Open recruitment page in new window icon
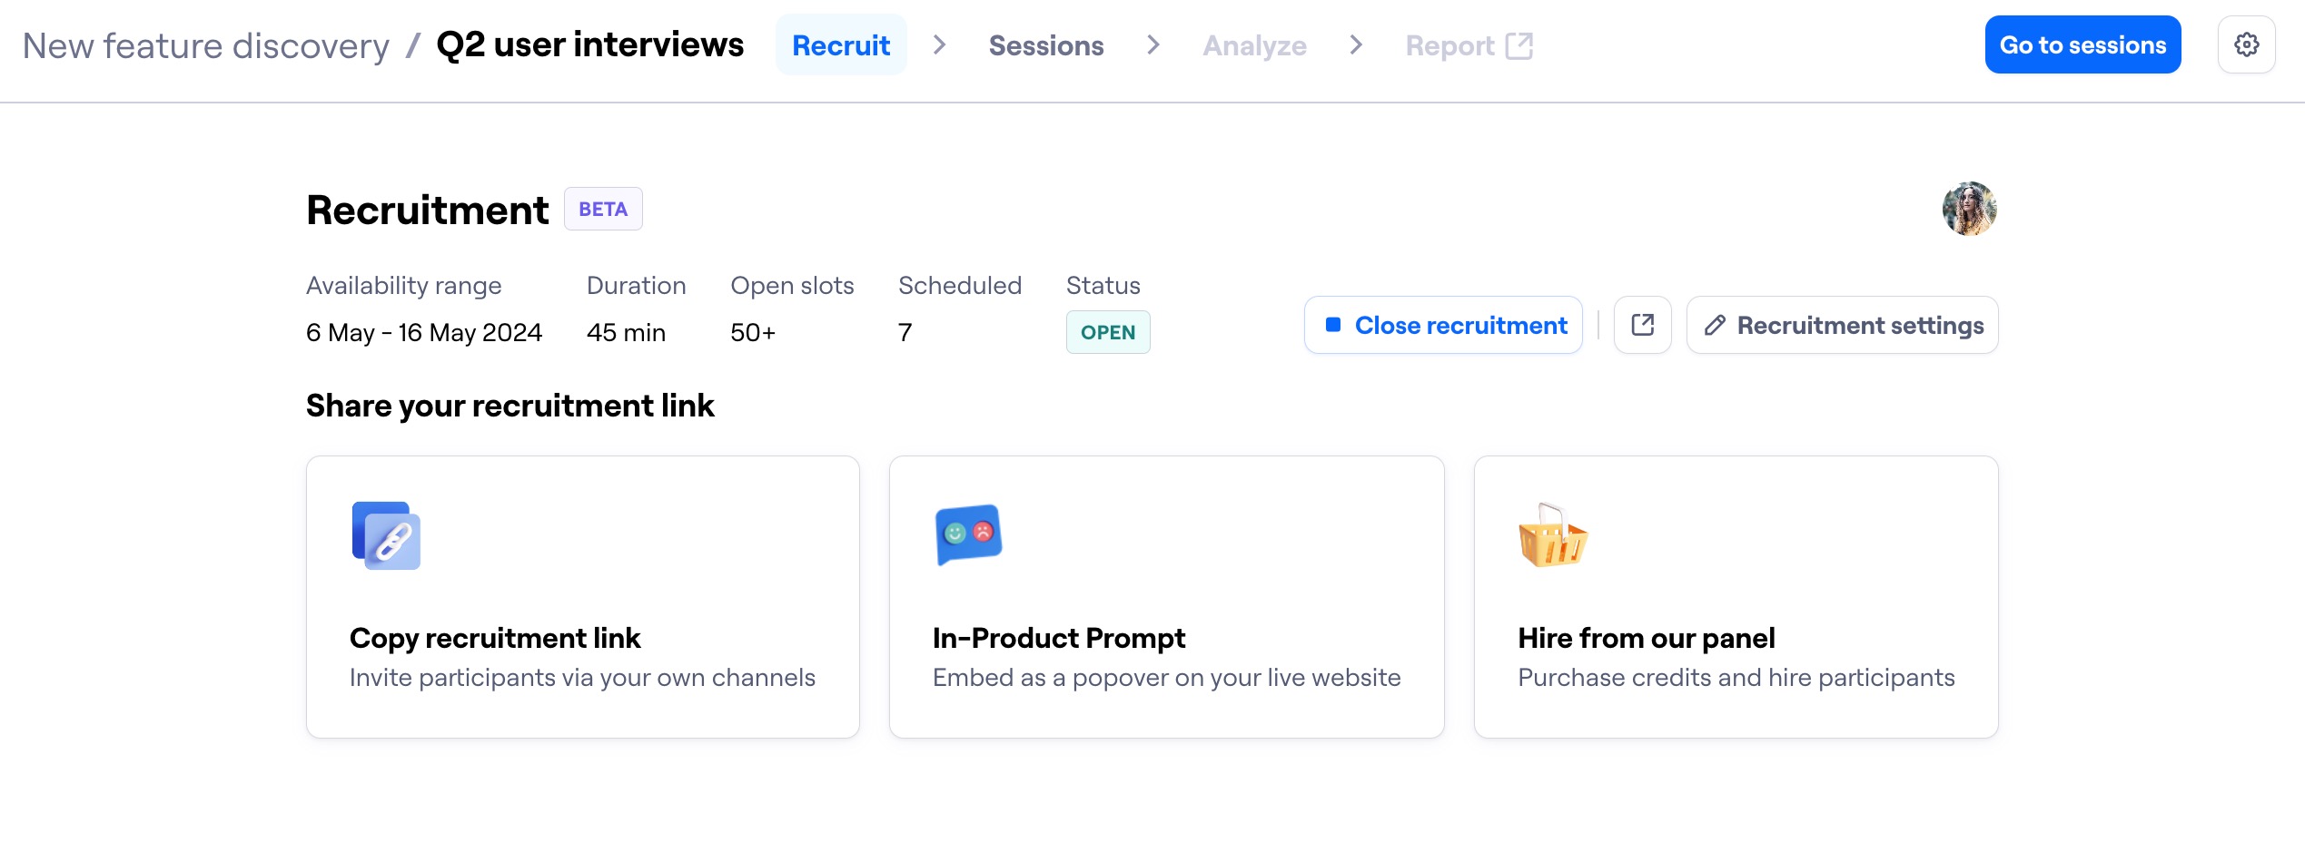Screen dimensions: 2305x862 [x=1642, y=325]
